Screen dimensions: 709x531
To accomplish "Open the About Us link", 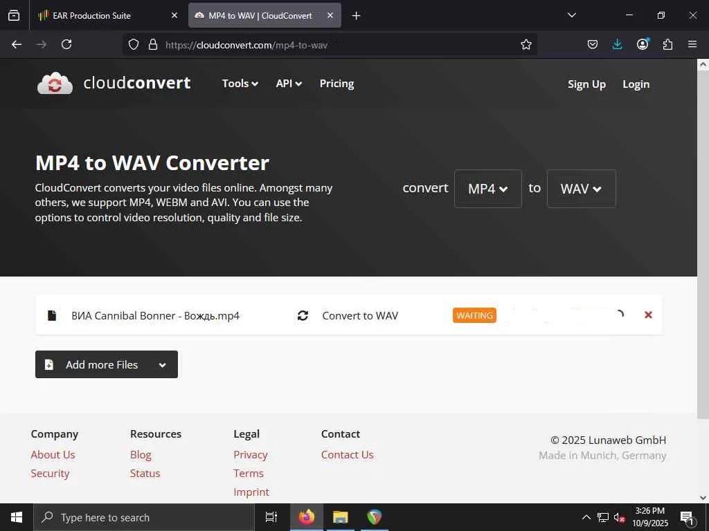I will point(53,455).
